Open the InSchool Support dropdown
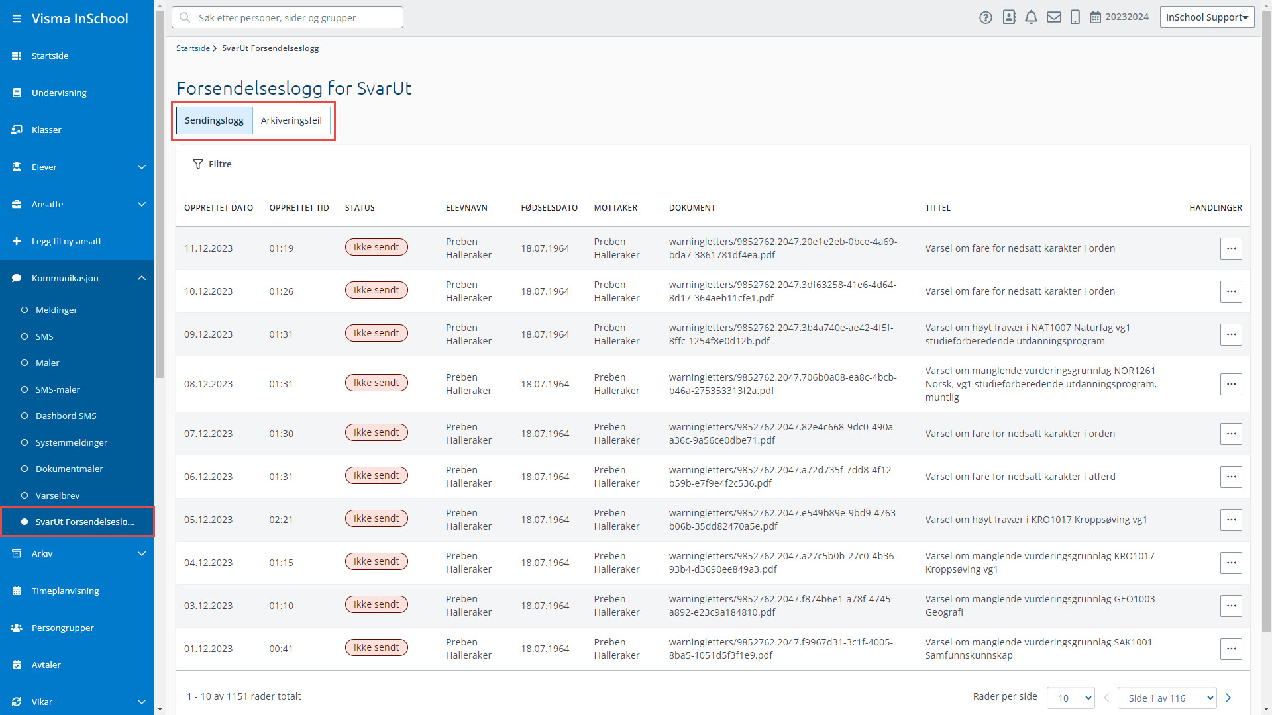 click(x=1207, y=17)
